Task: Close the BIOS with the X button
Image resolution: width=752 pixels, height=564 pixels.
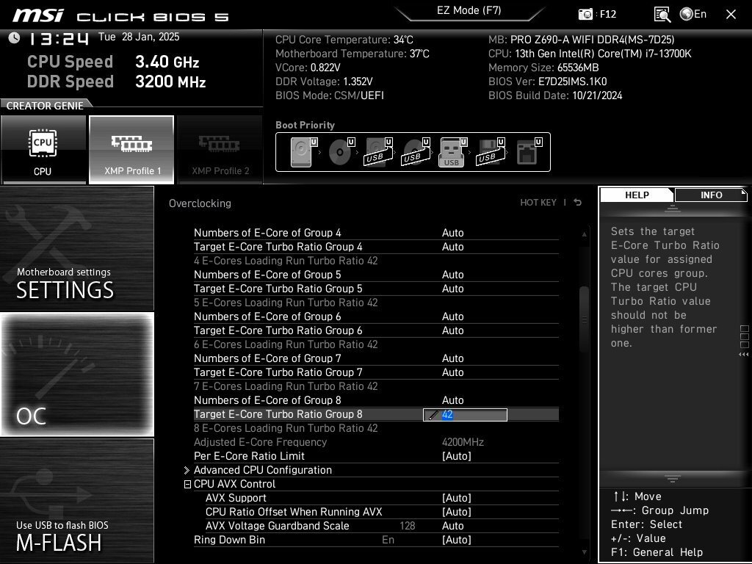Action: pyautogui.click(x=731, y=15)
